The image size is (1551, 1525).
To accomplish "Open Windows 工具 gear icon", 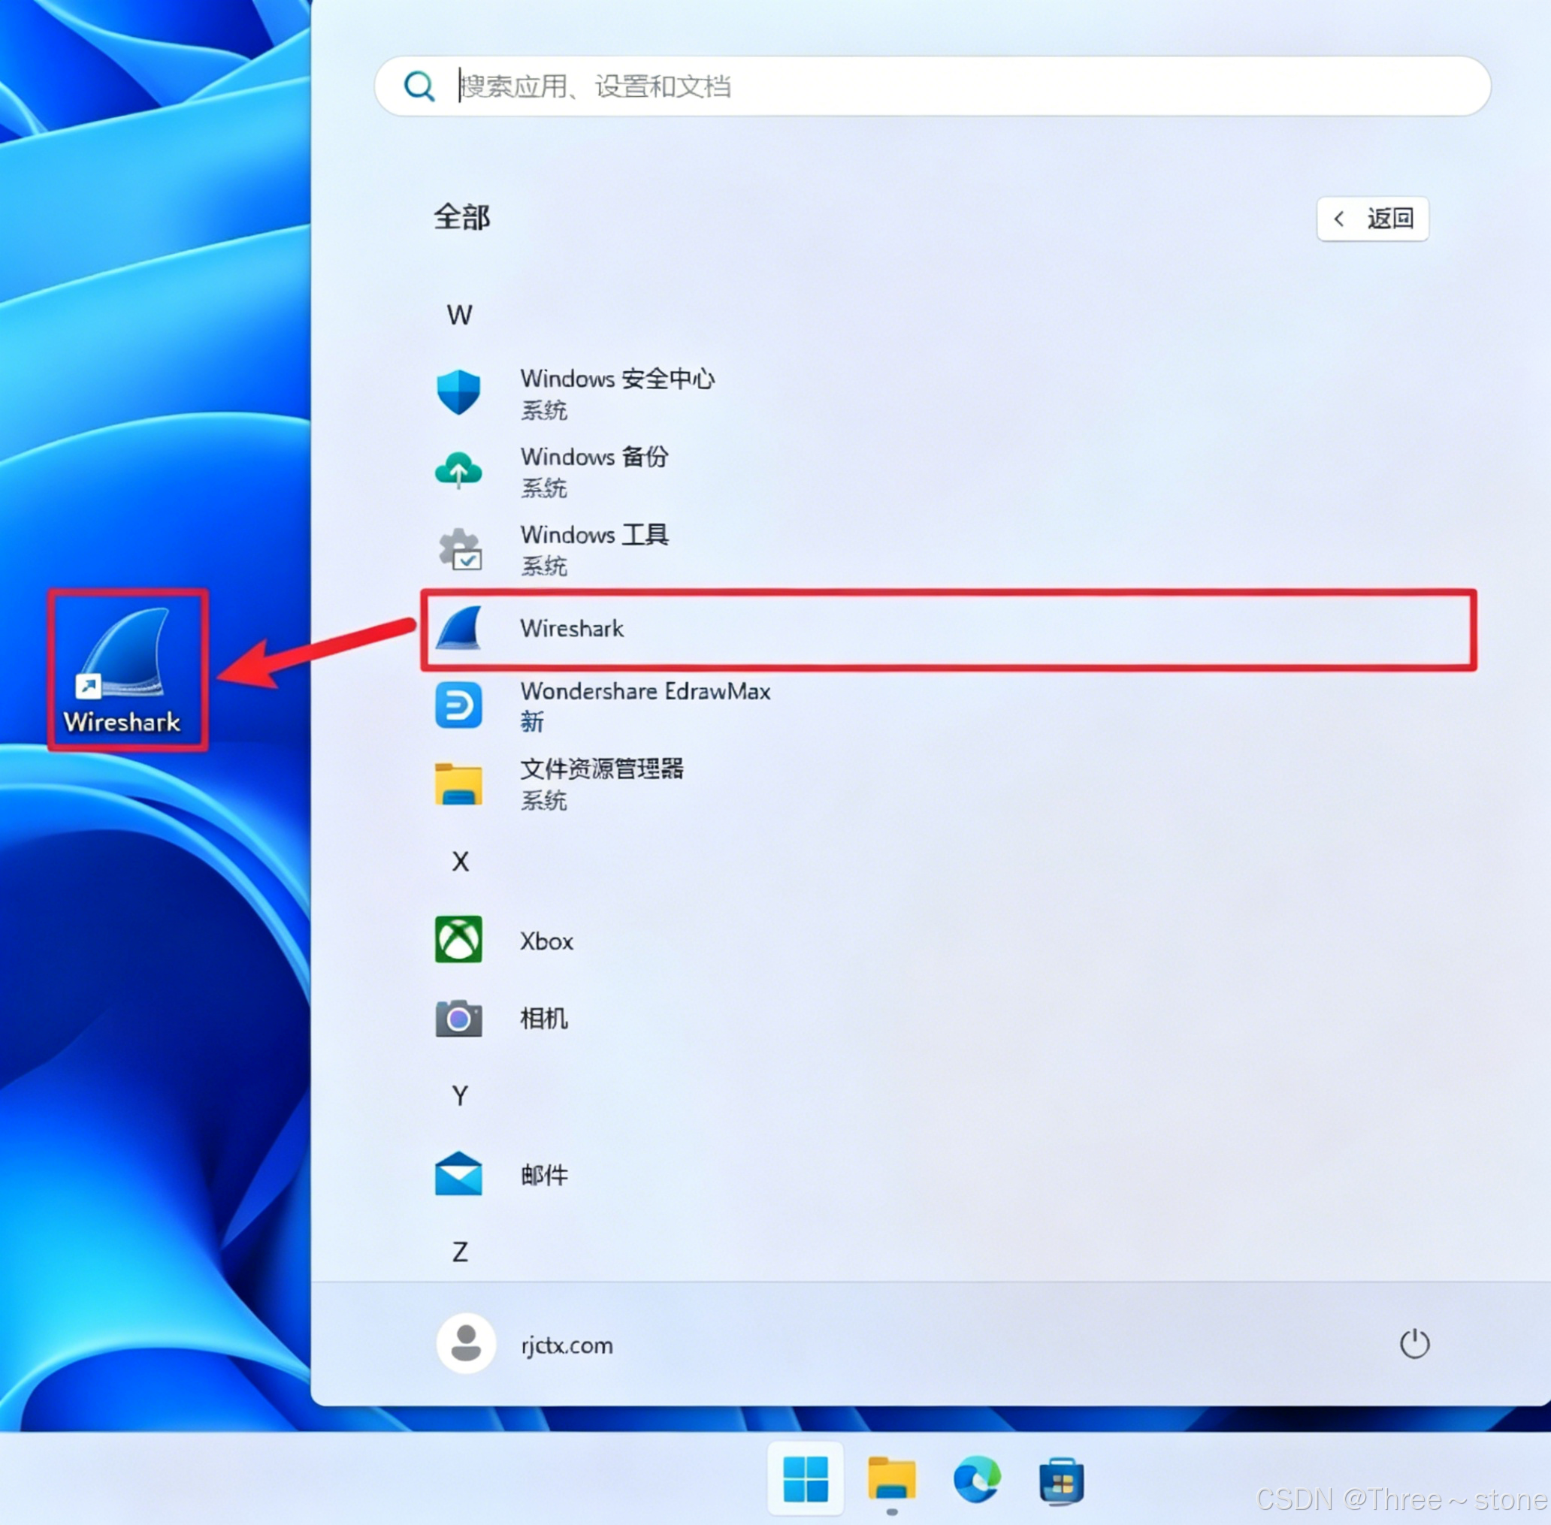I will pos(460,549).
